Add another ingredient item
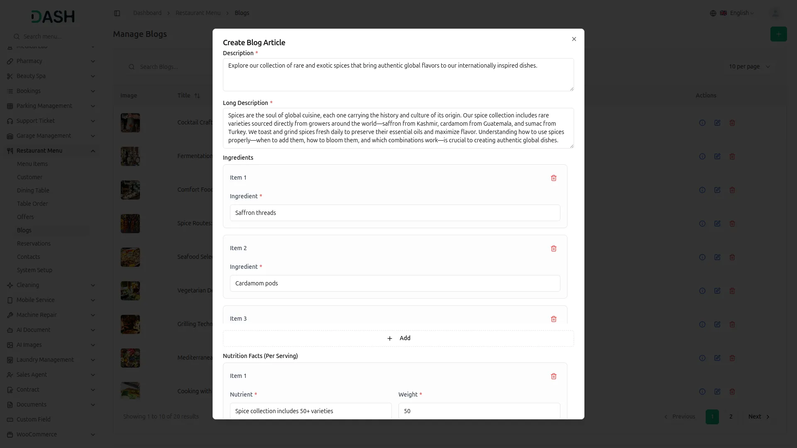The width and height of the screenshot is (797, 448). point(398,338)
